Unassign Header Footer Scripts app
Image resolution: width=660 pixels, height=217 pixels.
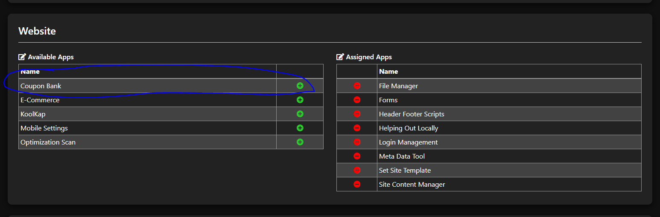click(357, 114)
